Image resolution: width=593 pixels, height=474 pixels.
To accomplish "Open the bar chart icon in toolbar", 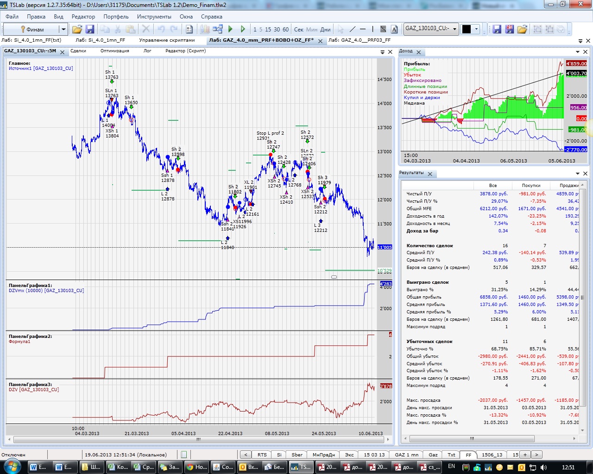I will pyautogui.click(x=205, y=29).
